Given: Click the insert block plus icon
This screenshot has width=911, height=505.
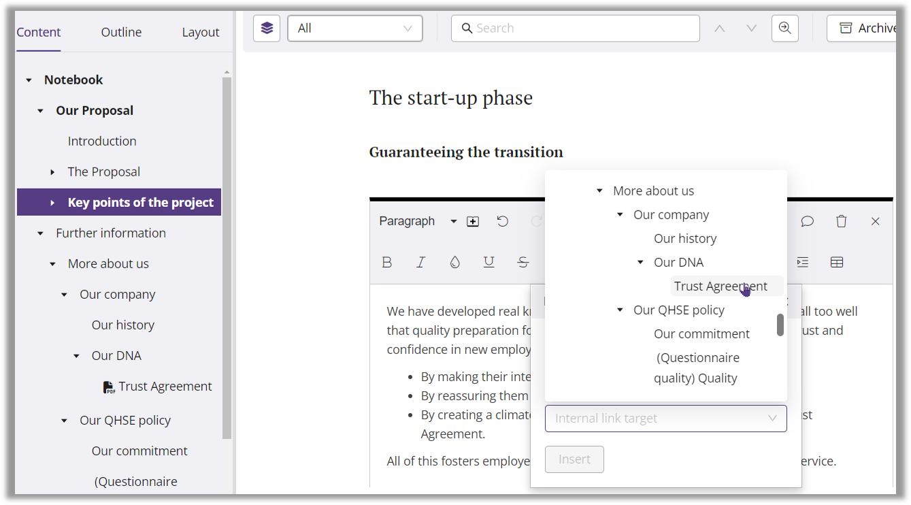Looking at the screenshot, I should point(473,221).
